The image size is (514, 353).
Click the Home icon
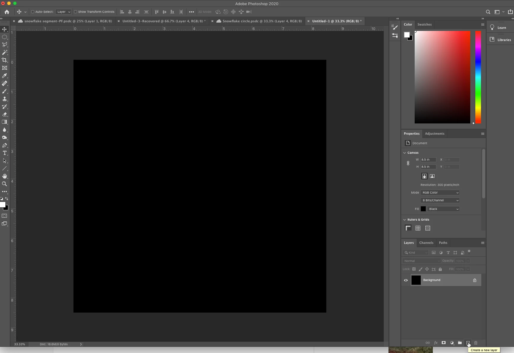coord(7,12)
